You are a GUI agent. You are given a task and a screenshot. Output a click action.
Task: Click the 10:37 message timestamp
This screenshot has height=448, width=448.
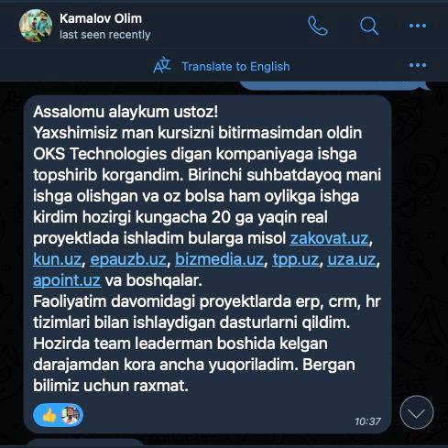point(367,421)
